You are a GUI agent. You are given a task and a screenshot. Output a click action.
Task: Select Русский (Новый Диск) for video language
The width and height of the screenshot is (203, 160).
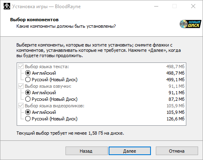pyautogui.click(x=28, y=119)
